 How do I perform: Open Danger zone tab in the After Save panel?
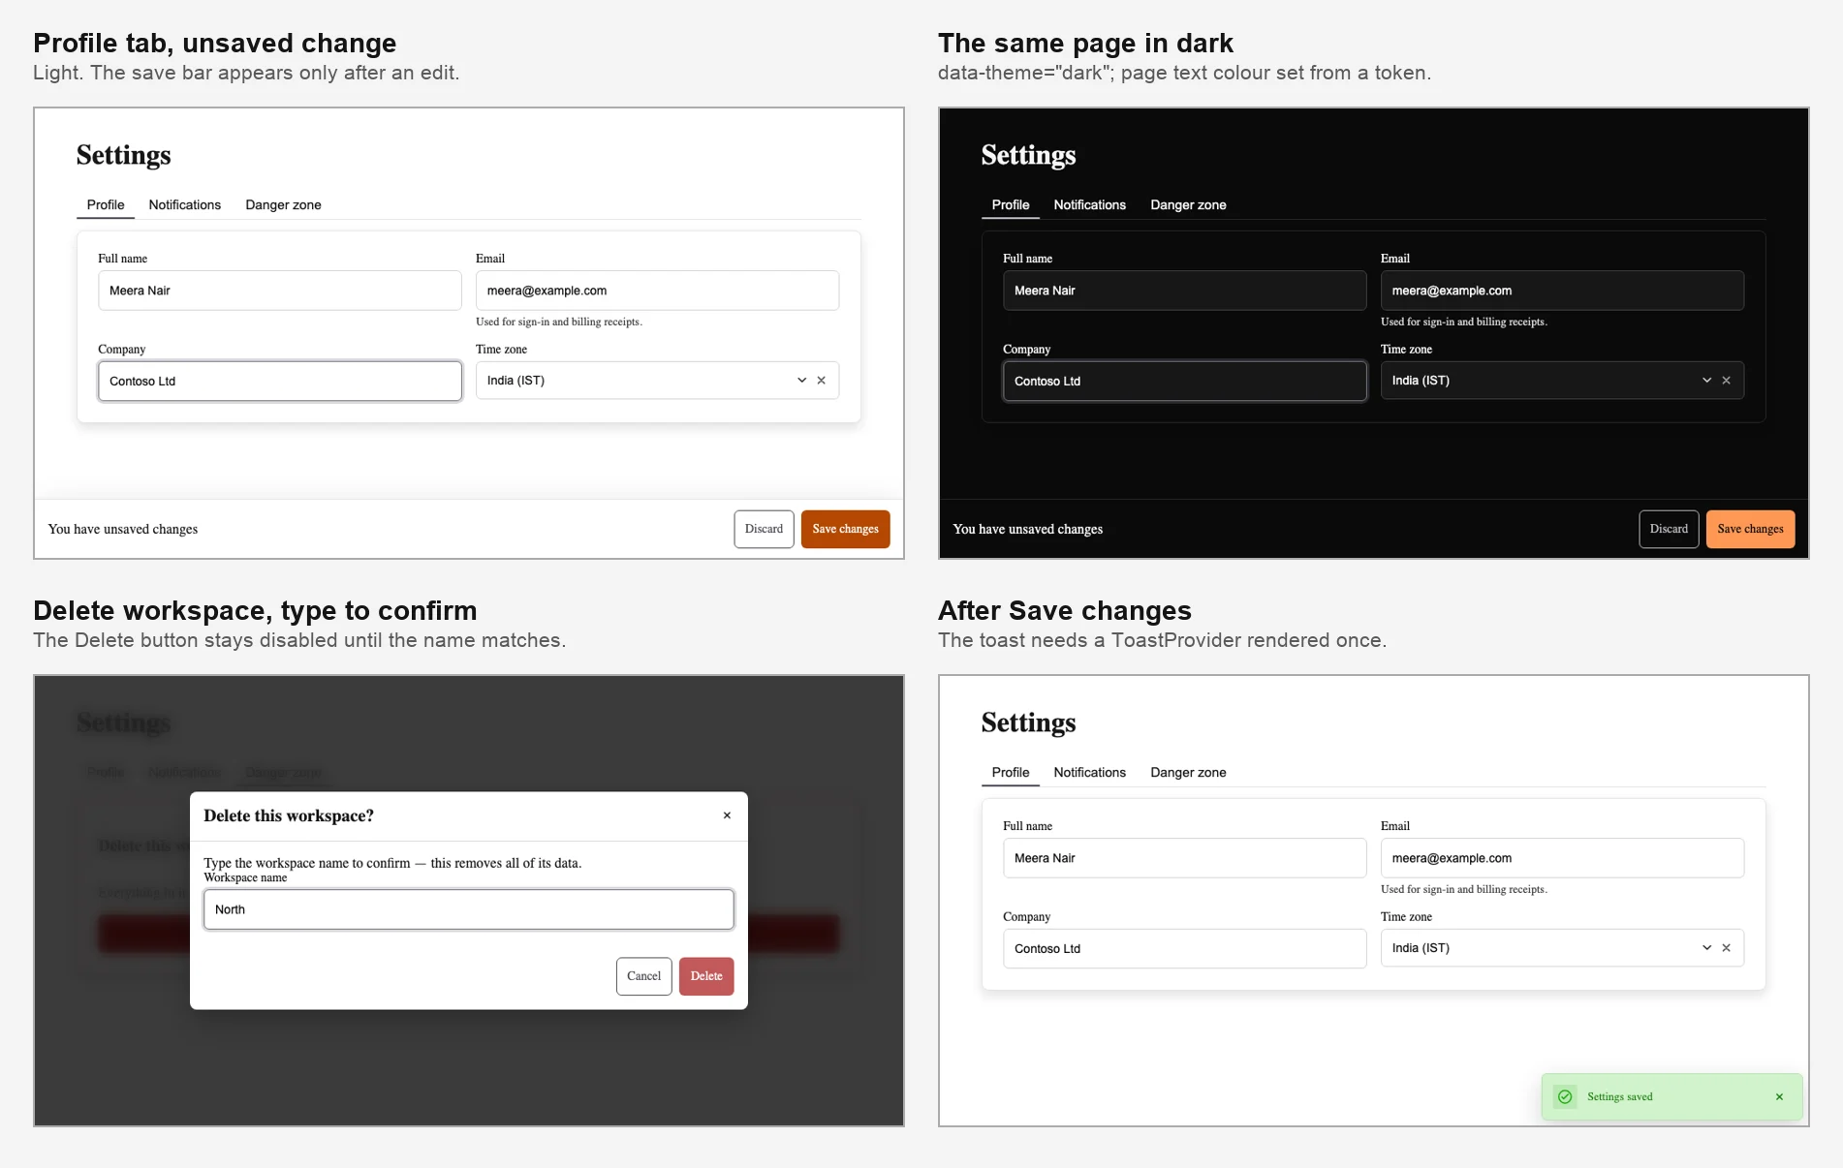1188,773
